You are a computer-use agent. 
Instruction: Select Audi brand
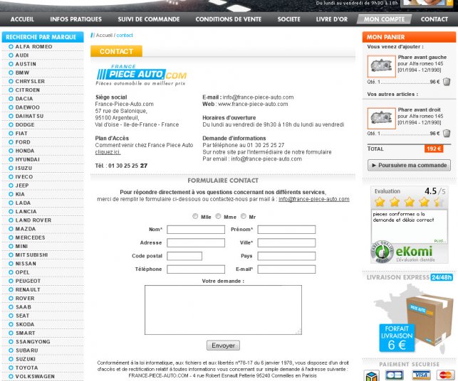(22, 55)
